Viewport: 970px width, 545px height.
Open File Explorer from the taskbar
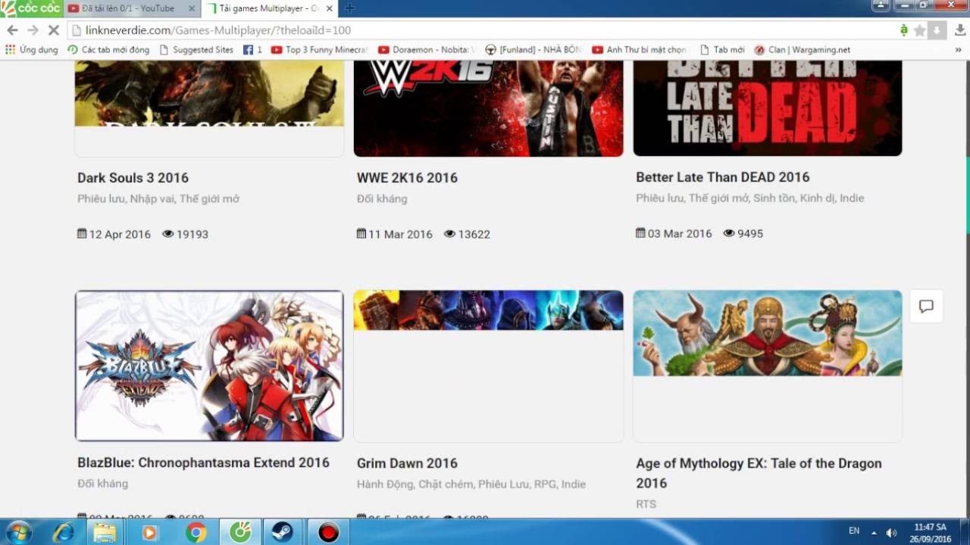105,532
